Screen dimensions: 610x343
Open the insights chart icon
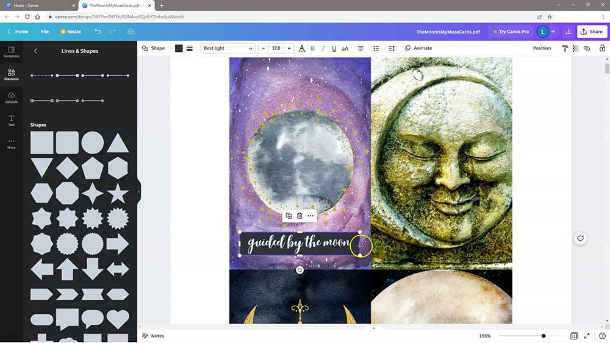coord(569,32)
